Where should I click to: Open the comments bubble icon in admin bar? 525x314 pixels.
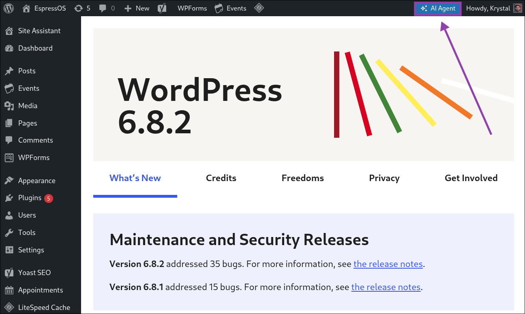[103, 8]
